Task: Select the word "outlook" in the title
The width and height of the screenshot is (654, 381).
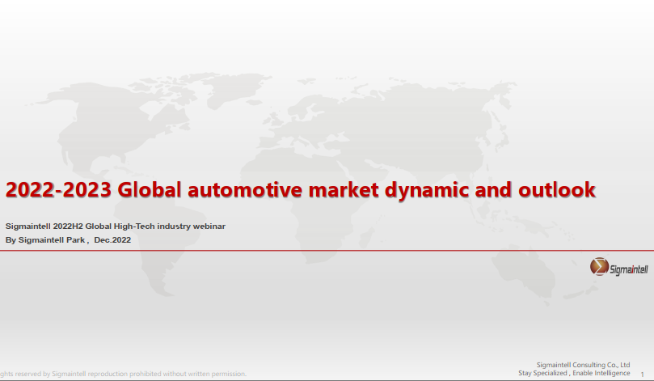Action: (x=556, y=190)
